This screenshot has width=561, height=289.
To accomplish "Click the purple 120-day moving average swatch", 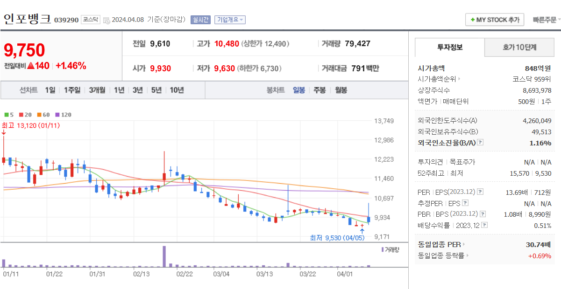I will 57,115.
